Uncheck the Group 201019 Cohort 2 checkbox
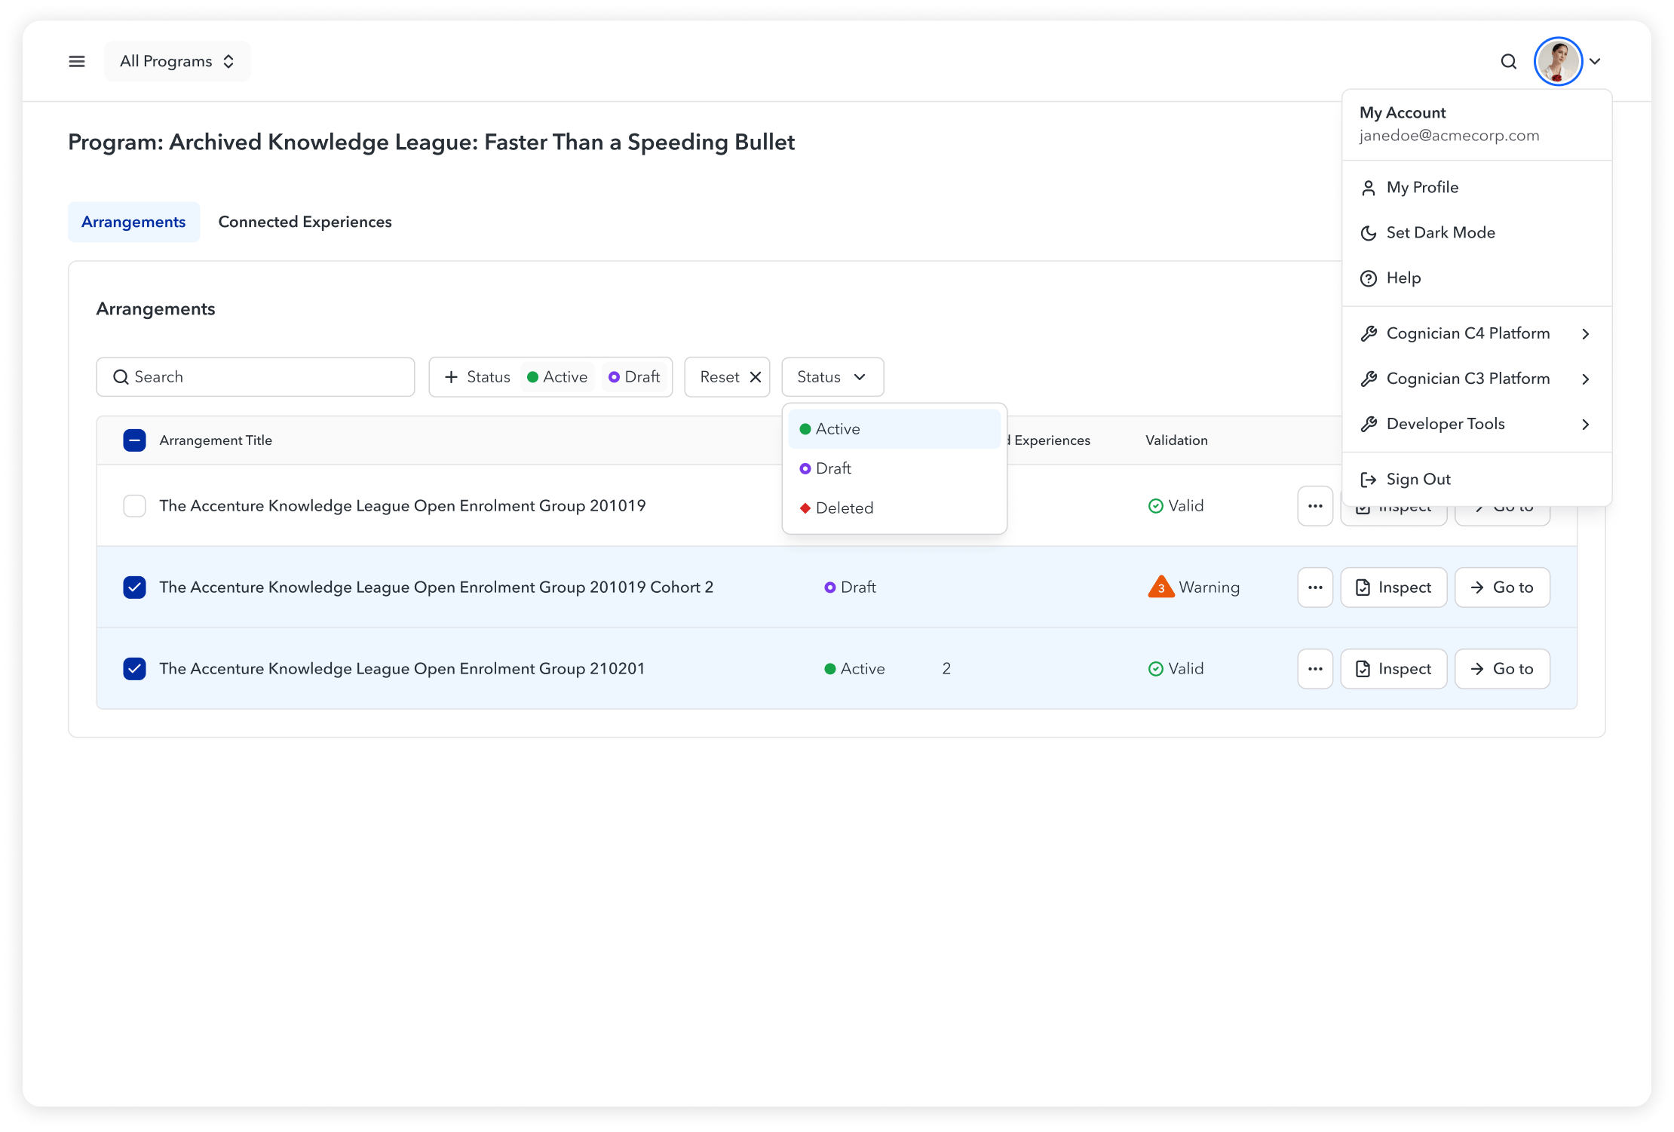Viewport: 1674px width, 1132px height. tap(134, 587)
